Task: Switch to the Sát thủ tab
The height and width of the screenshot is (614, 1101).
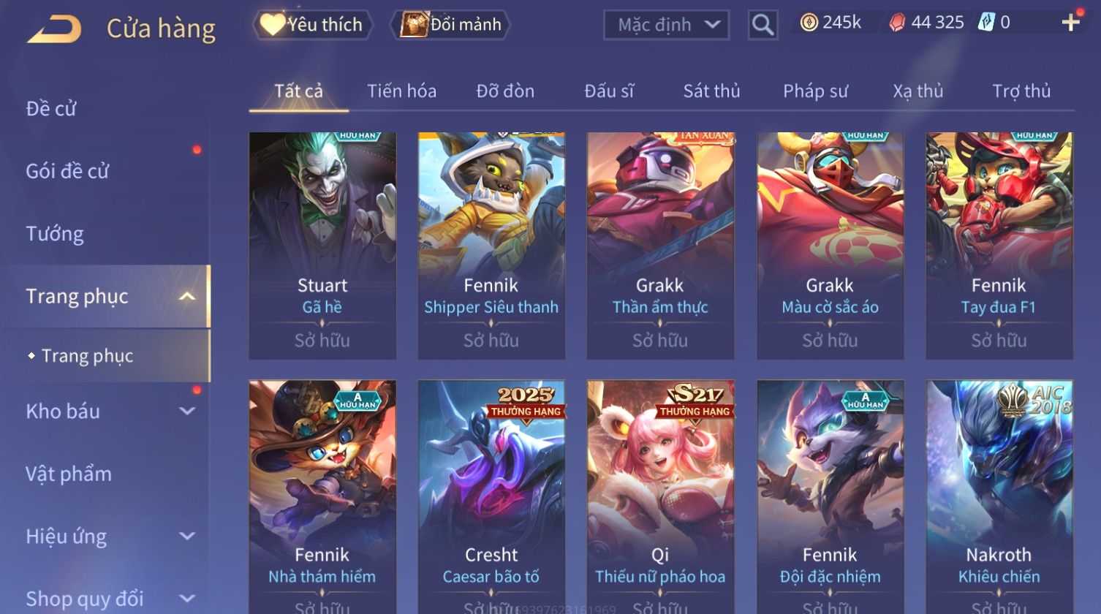Action: pos(711,91)
